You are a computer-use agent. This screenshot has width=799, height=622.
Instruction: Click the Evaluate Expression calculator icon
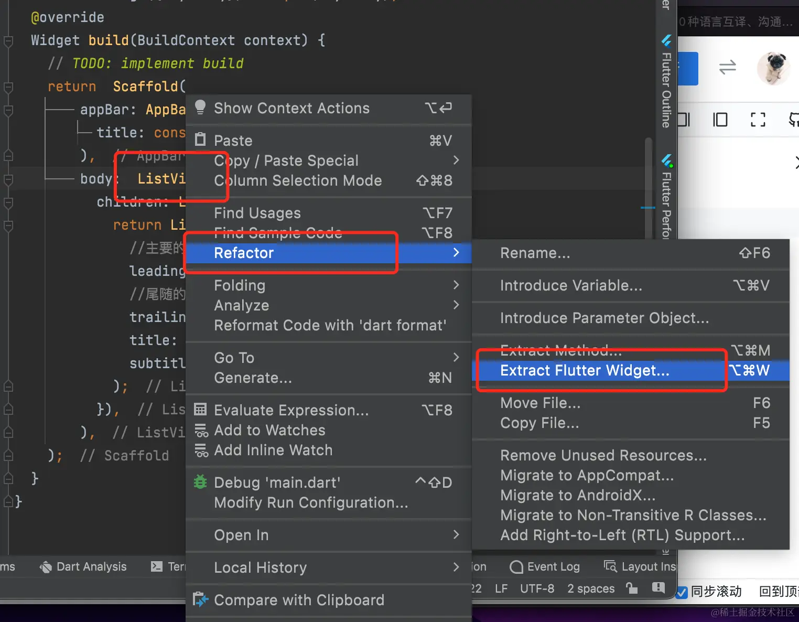(200, 409)
